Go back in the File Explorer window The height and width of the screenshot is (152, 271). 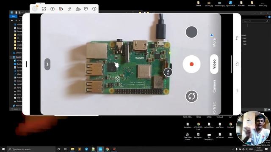coord(12,20)
